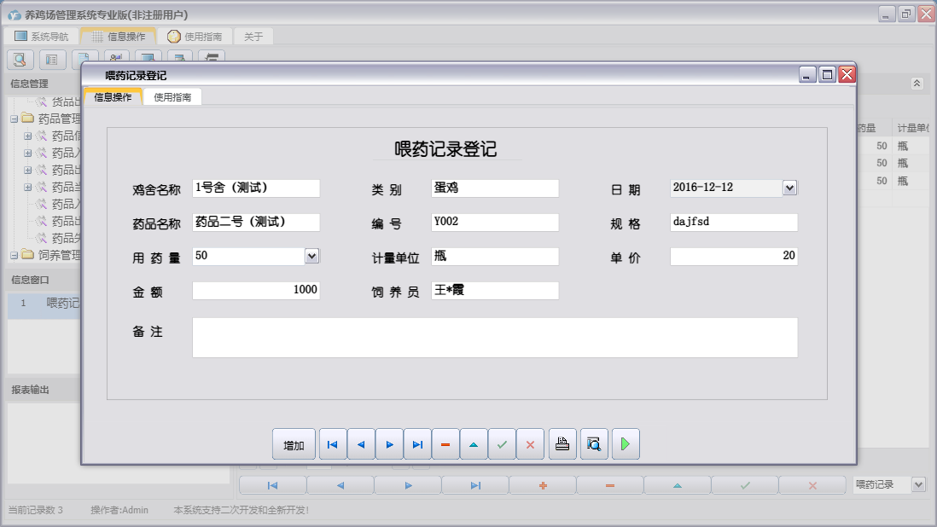The height and width of the screenshot is (527, 937).
Task: Click the previous record arrow in dialog
Action: [x=361, y=444]
